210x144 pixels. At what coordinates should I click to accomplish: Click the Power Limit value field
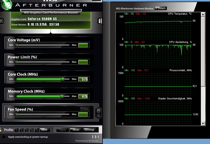tap(83, 62)
